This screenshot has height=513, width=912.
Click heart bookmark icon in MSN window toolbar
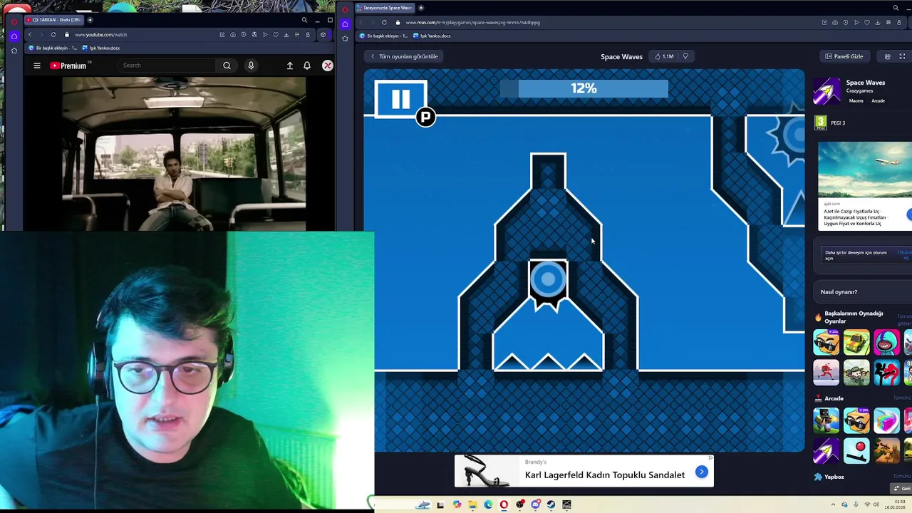[x=867, y=22]
